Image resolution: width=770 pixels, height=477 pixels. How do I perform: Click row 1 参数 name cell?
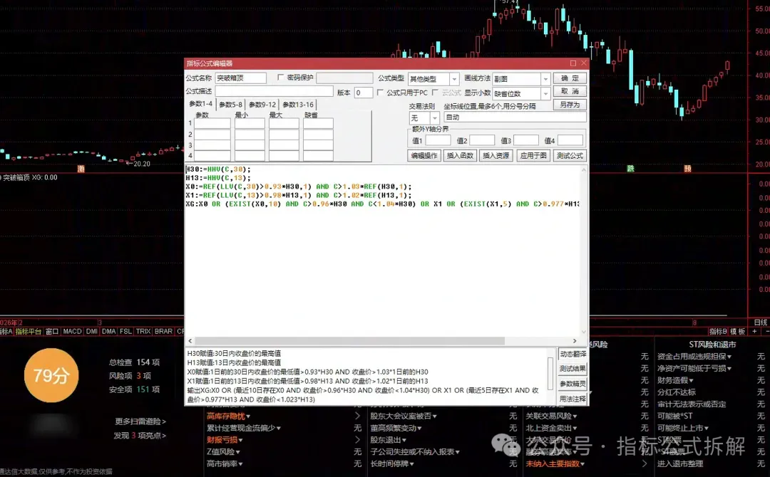(212, 124)
